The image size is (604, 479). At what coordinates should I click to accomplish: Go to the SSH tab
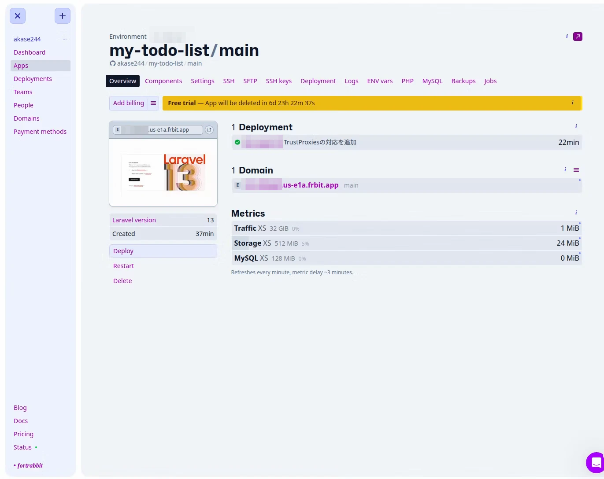point(229,81)
